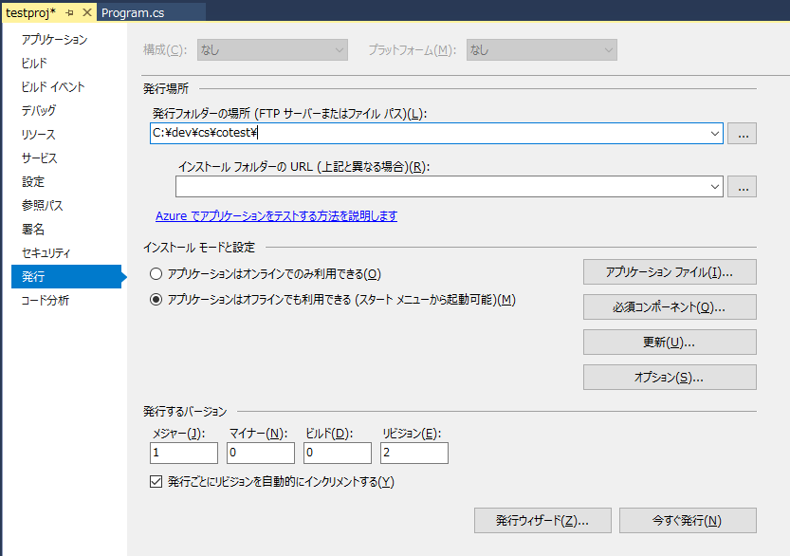Toggle auto-increment revision checkbox

pos(156,481)
